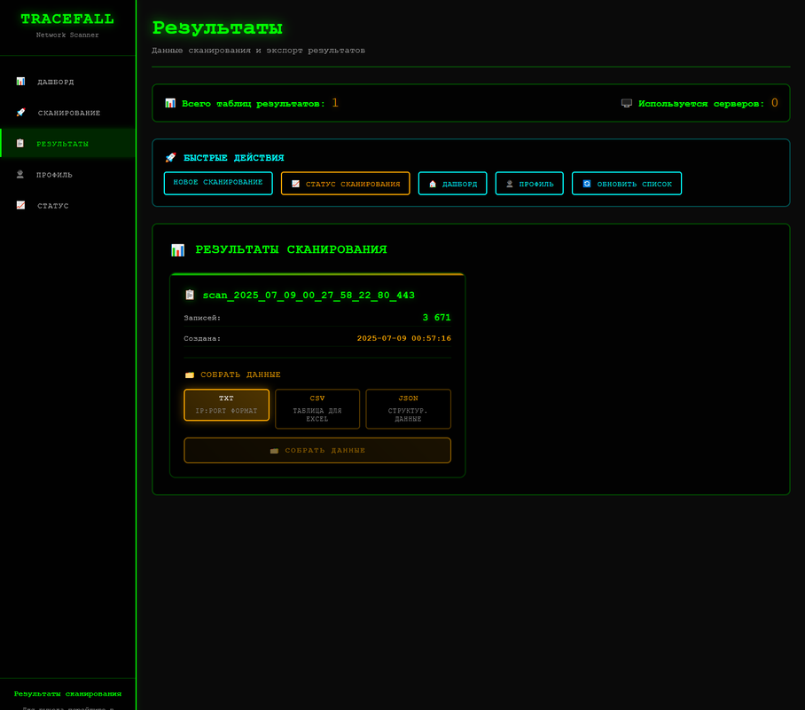Click the Результаты page heading

217,28
